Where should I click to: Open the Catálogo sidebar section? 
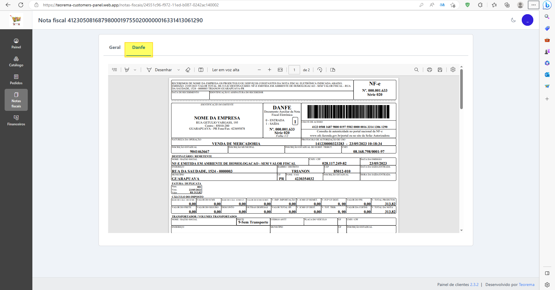[16, 62]
